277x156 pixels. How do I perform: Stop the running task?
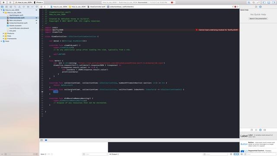[x=10, y=3]
